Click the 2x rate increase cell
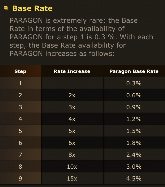 click(72, 95)
